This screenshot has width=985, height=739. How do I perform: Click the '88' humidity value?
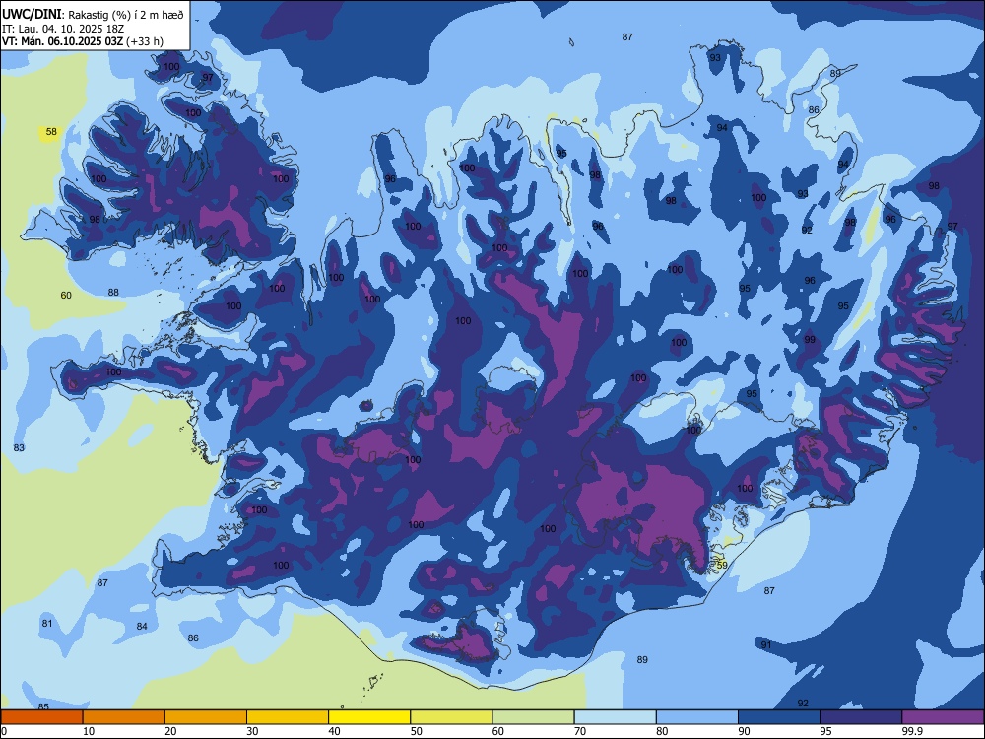(x=113, y=293)
